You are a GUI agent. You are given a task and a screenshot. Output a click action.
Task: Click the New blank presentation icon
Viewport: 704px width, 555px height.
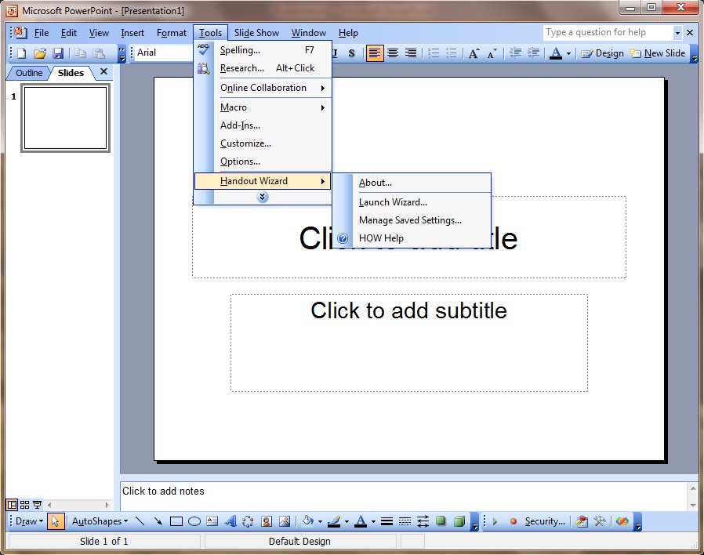point(21,53)
